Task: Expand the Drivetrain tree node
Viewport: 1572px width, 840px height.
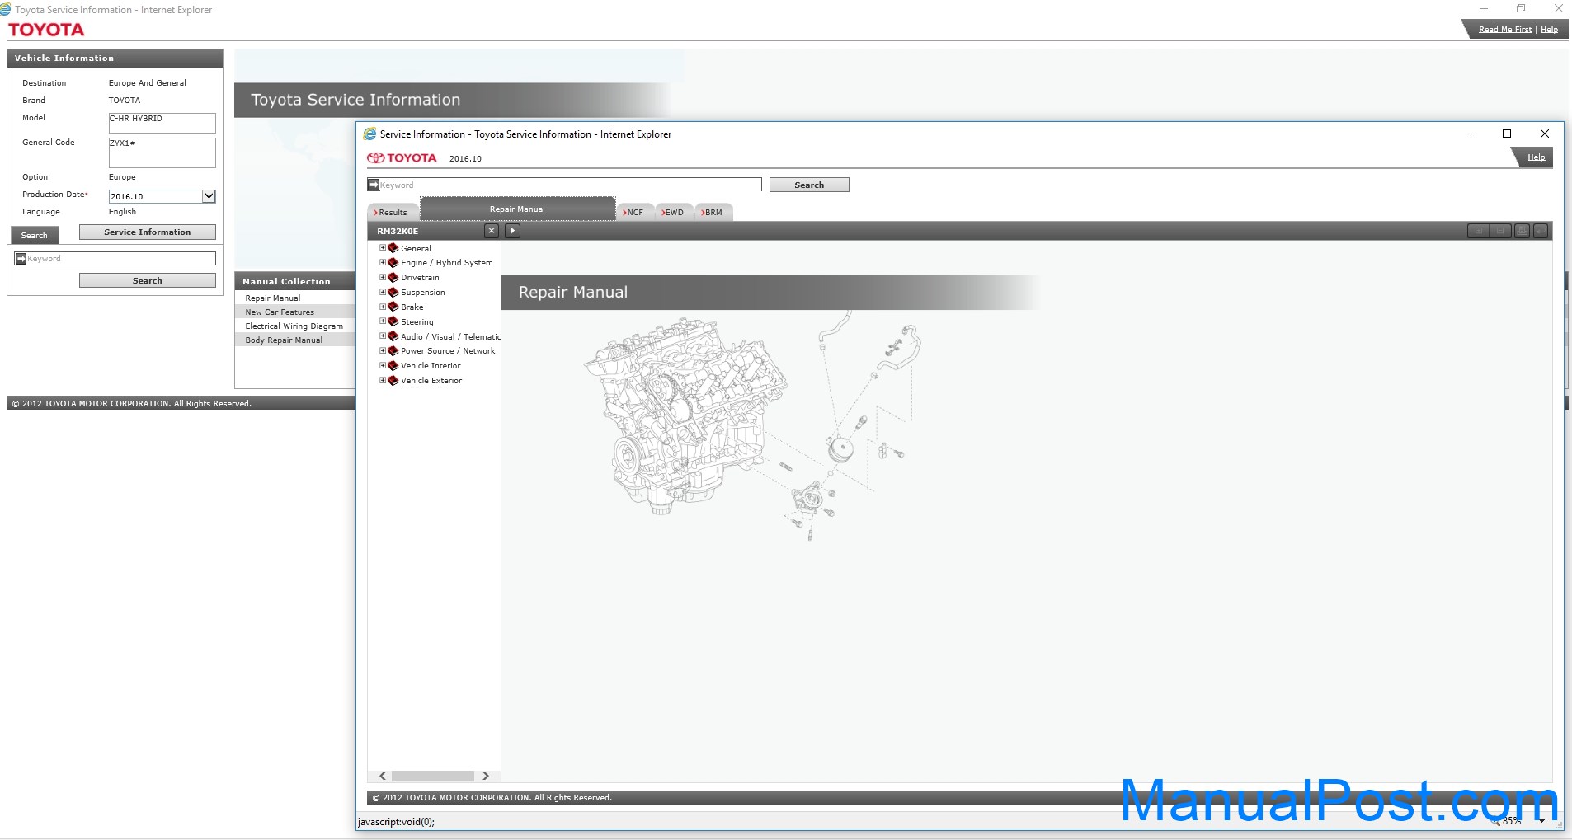Action: (383, 277)
